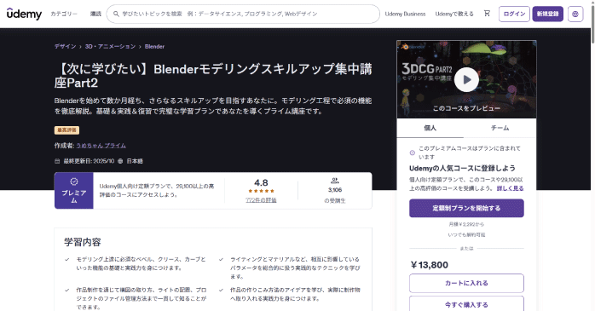Open the 購読 menu item

tap(95, 14)
